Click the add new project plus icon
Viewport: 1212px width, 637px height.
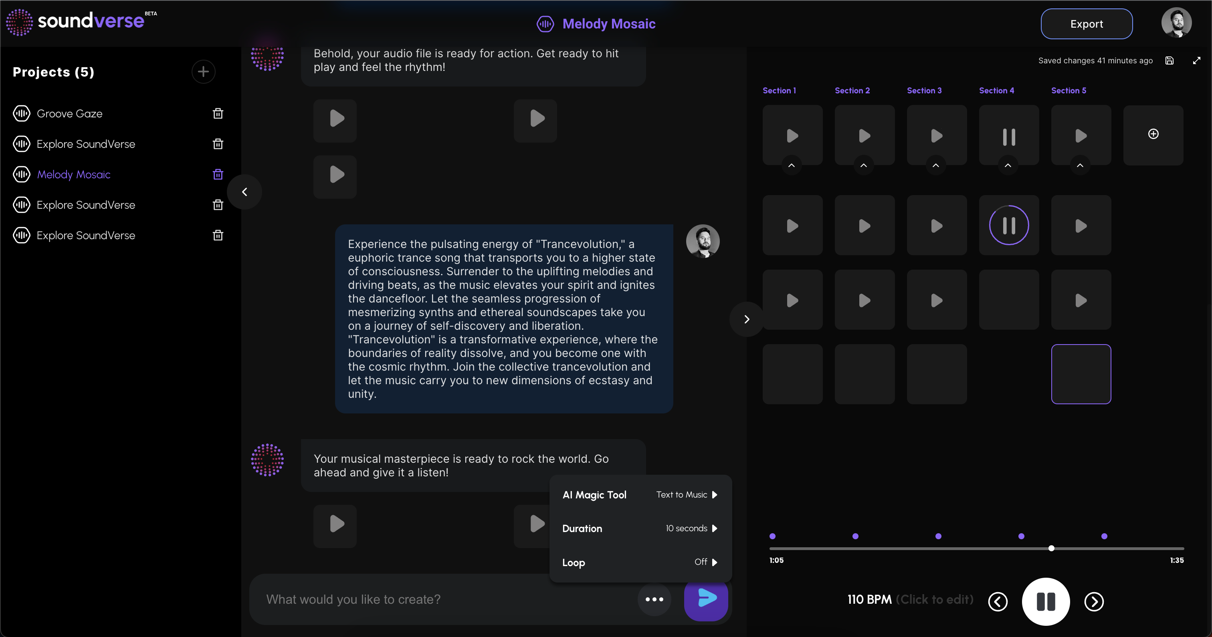[203, 72]
